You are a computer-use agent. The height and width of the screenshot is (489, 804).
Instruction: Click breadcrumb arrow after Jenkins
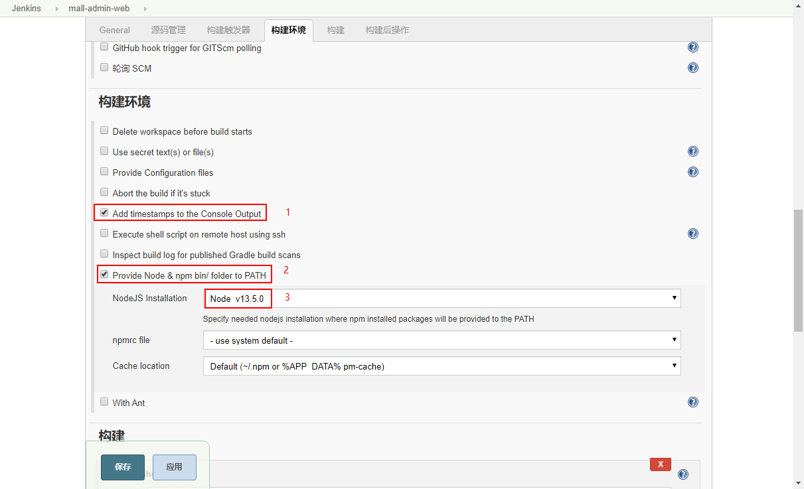(56, 9)
